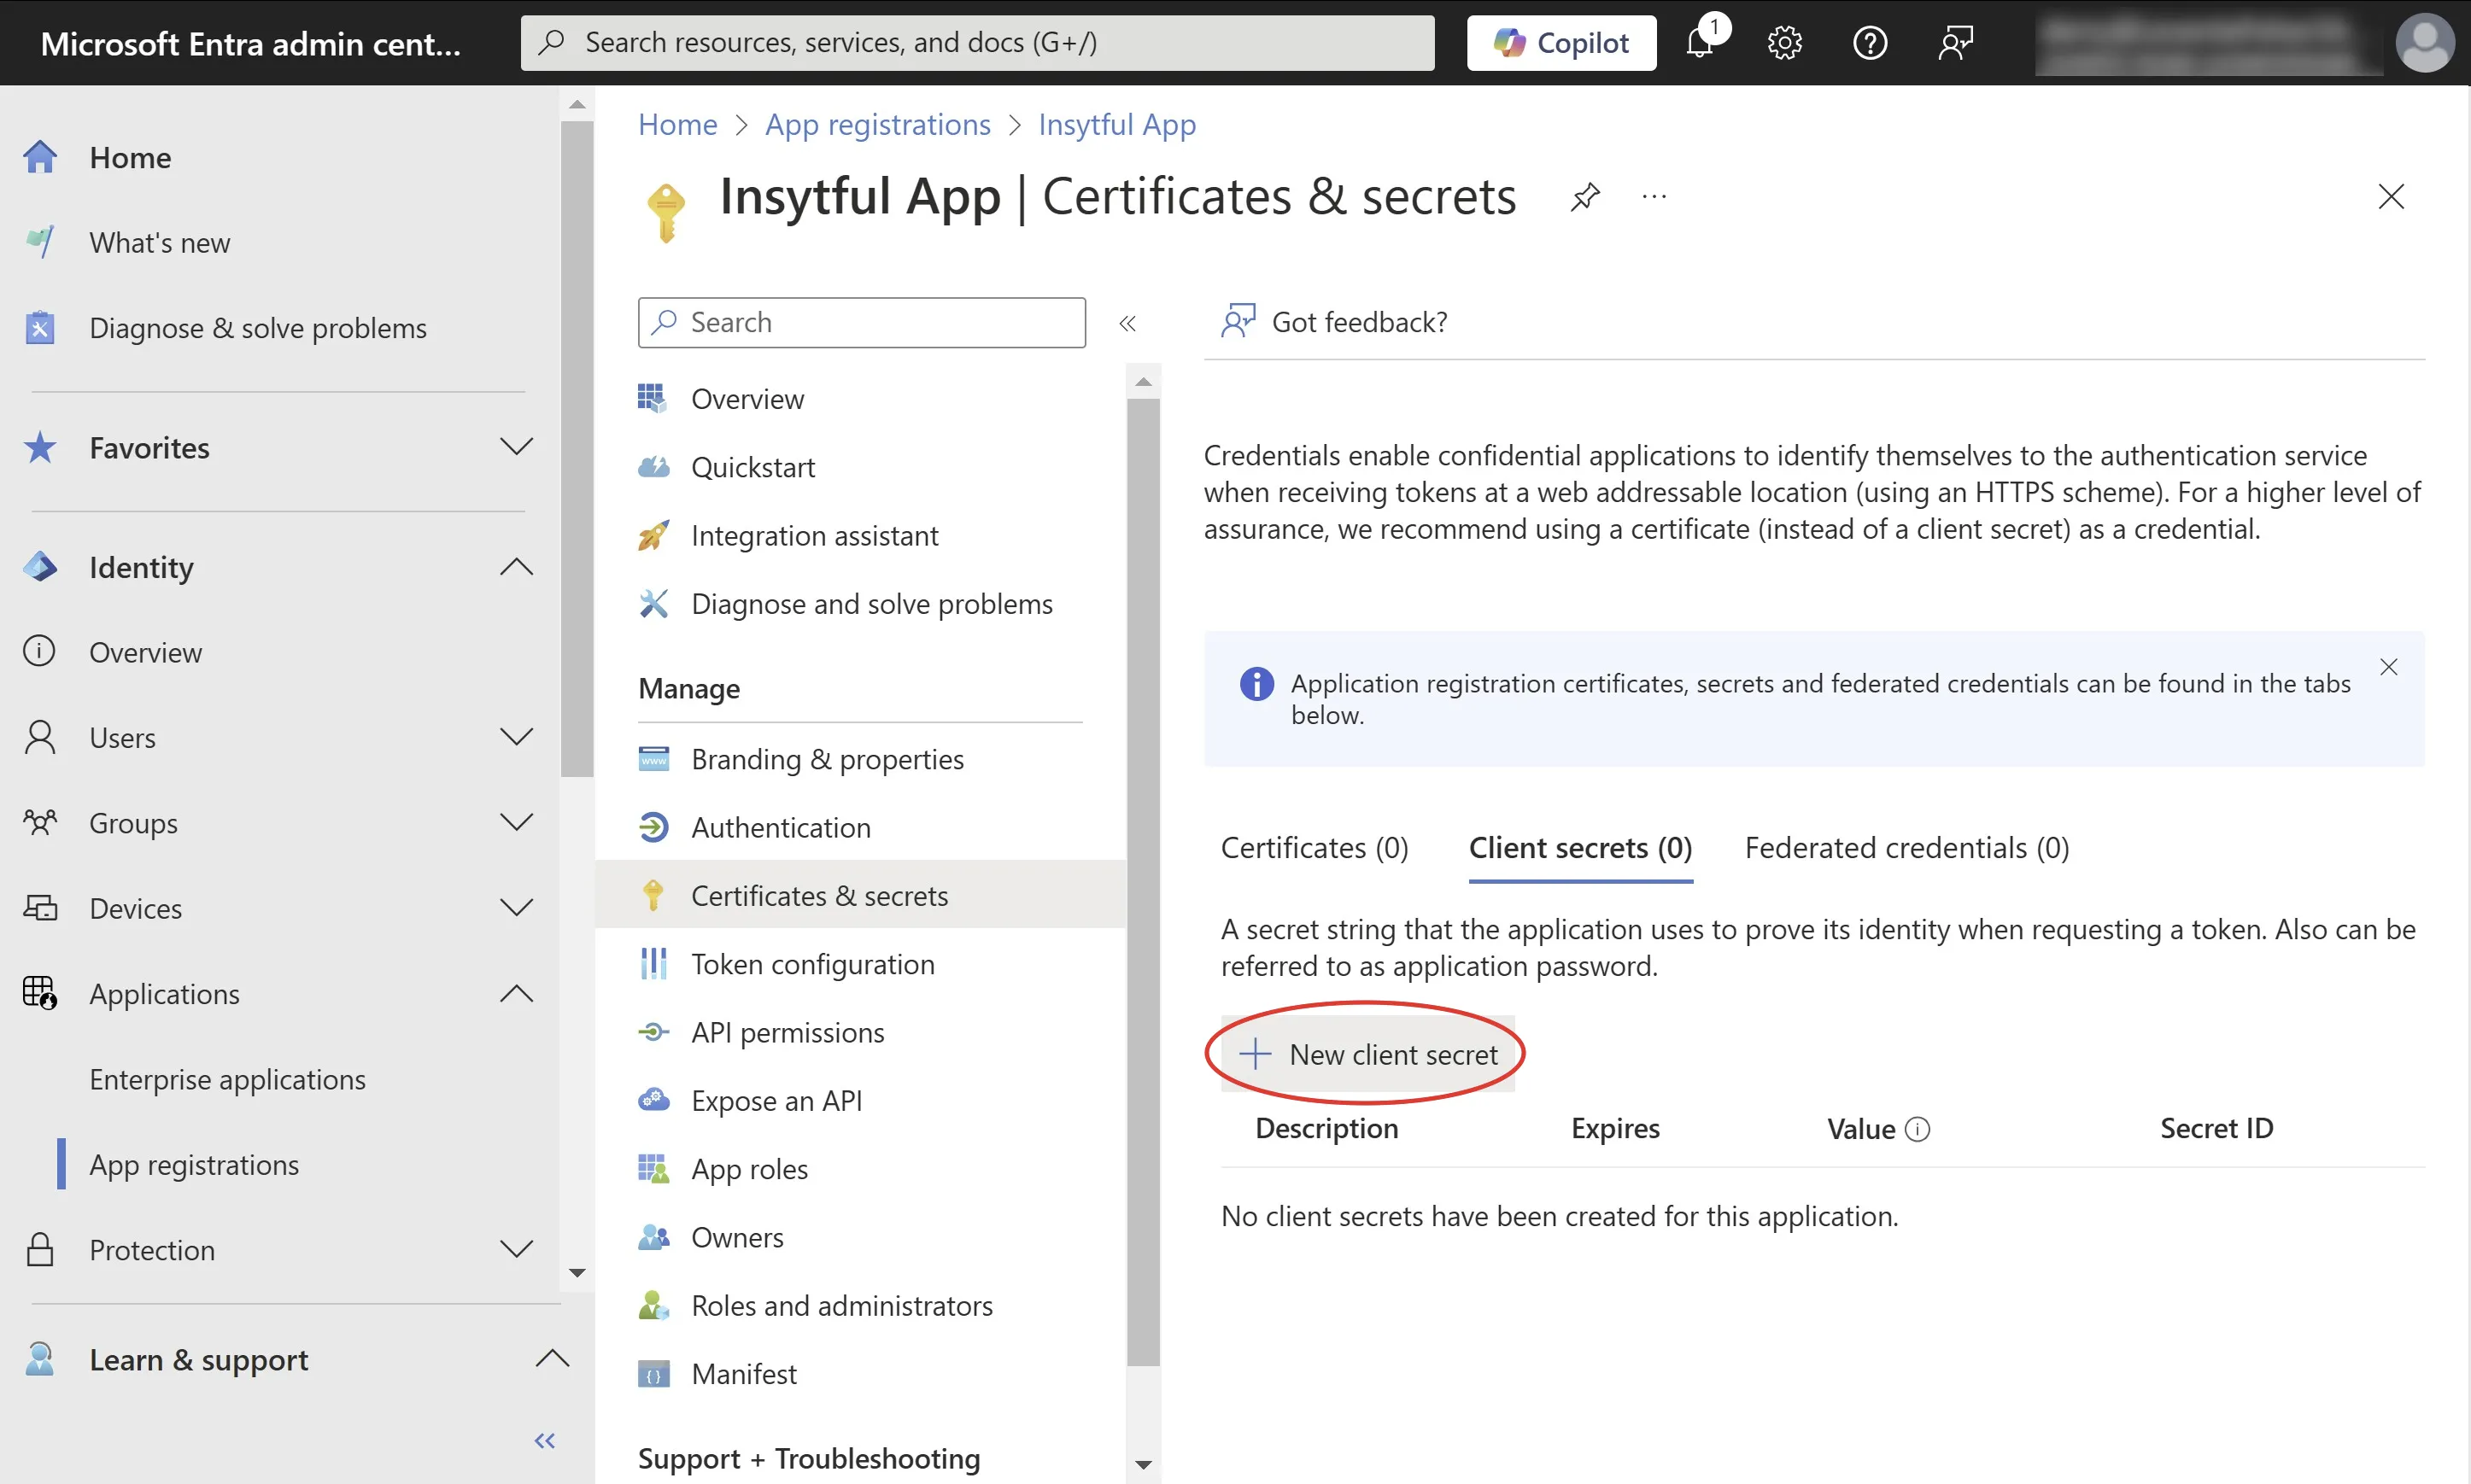Click New client secret

tap(1368, 1054)
